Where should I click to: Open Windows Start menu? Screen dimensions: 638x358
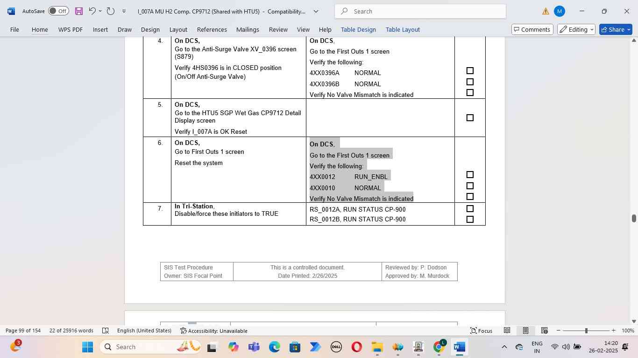pos(87,347)
